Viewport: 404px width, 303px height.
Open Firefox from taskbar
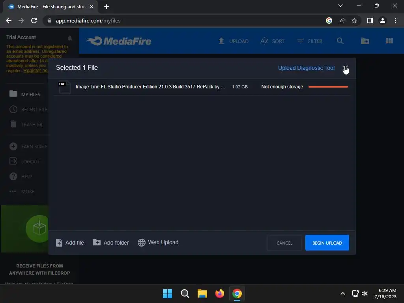pyautogui.click(x=219, y=294)
